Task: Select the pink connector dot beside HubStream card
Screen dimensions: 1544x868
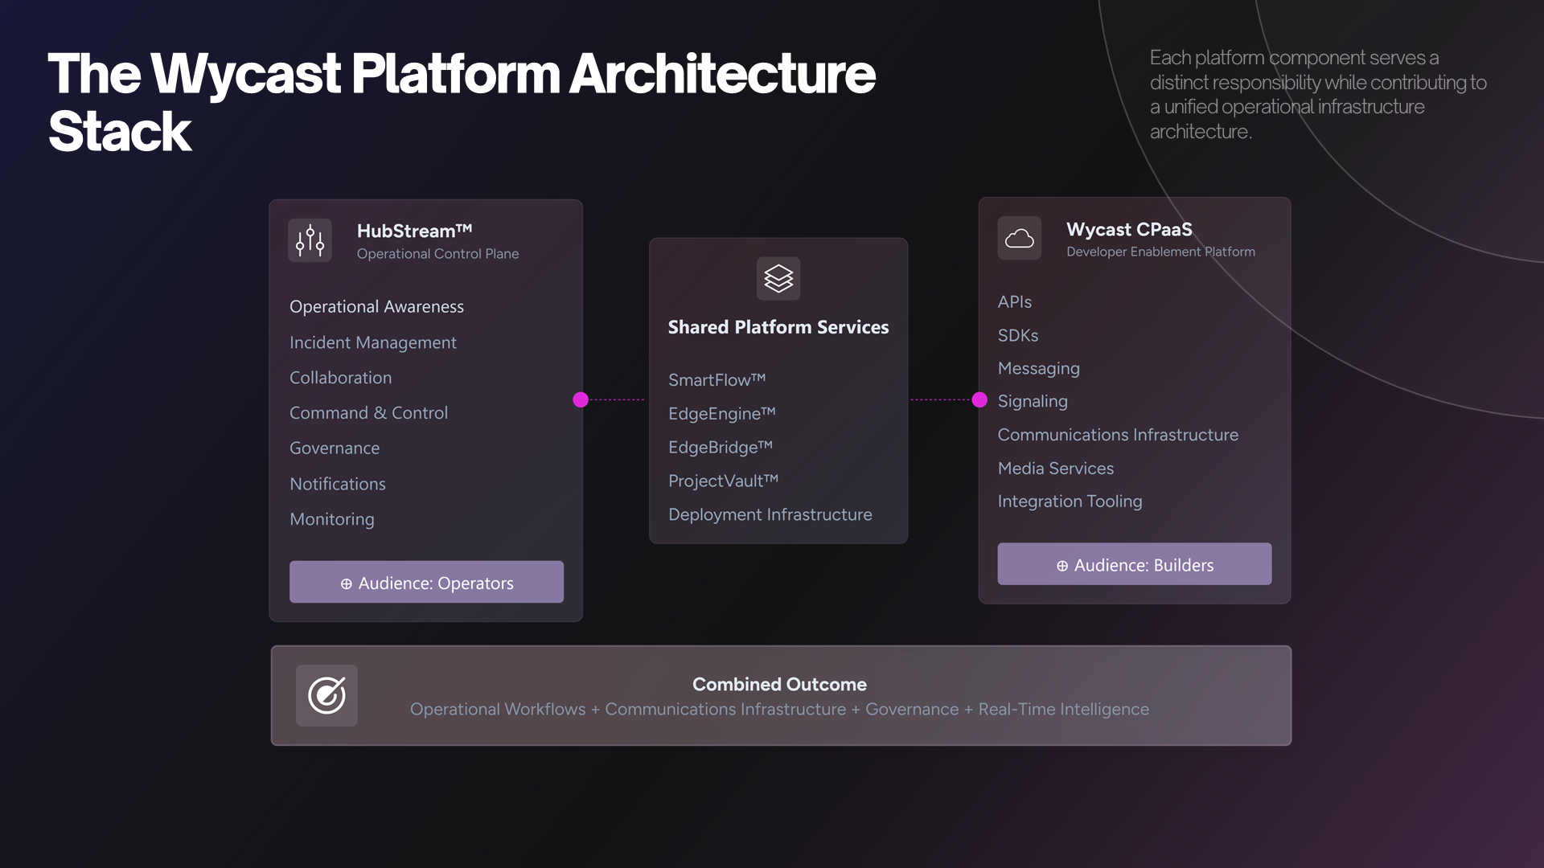Action: 581,399
